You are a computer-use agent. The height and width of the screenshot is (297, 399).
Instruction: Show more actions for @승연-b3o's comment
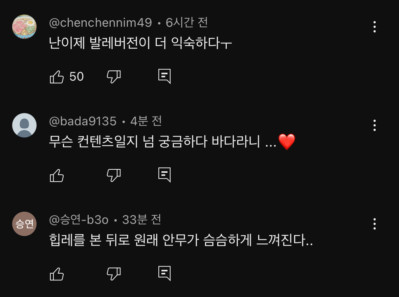374,224
